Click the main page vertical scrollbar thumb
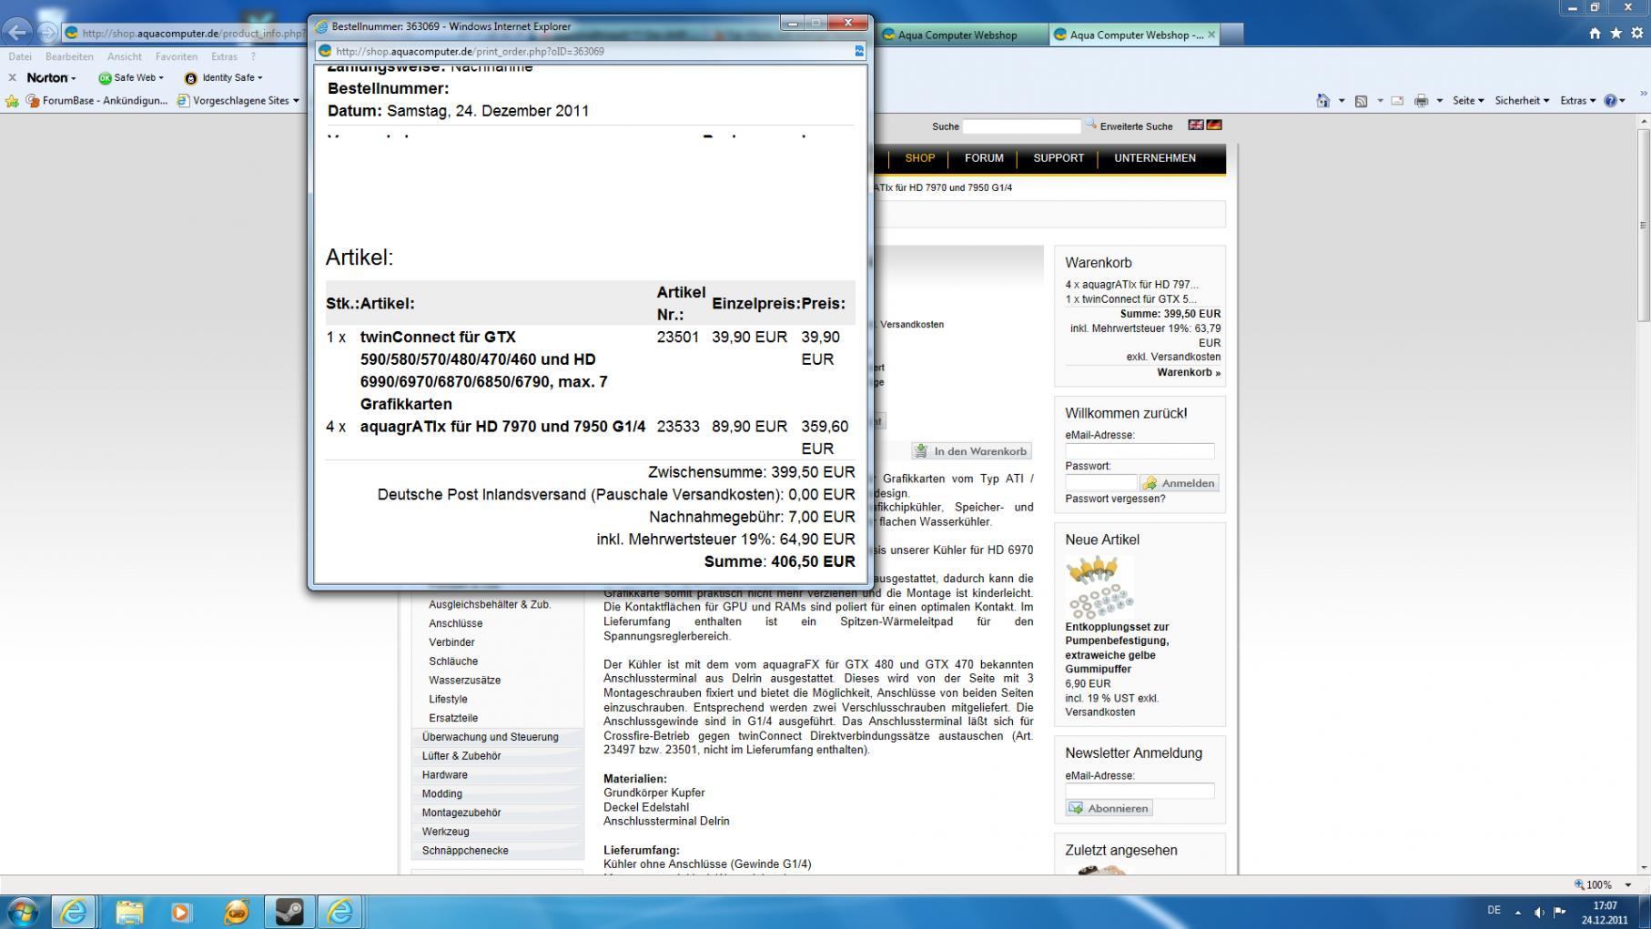Image resolution: width=1651 pixels, height=929 pixels. (x=1643, y=225)
